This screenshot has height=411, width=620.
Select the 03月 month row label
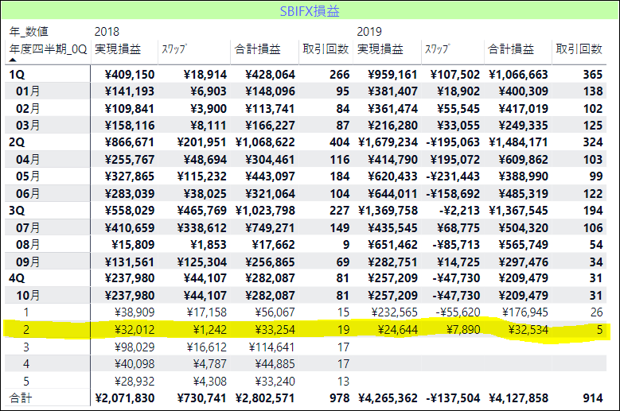point(28,126)
